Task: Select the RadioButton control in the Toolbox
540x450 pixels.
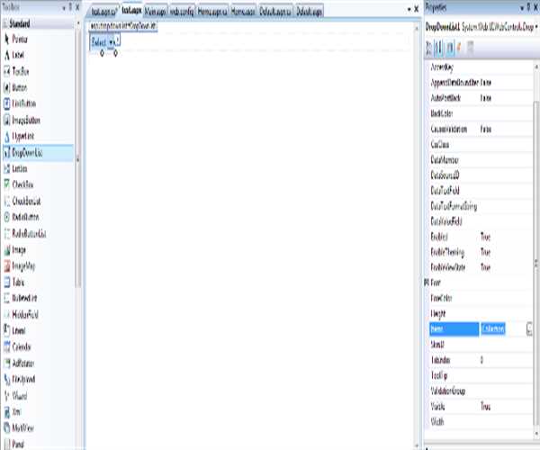Action: point(26,217)
